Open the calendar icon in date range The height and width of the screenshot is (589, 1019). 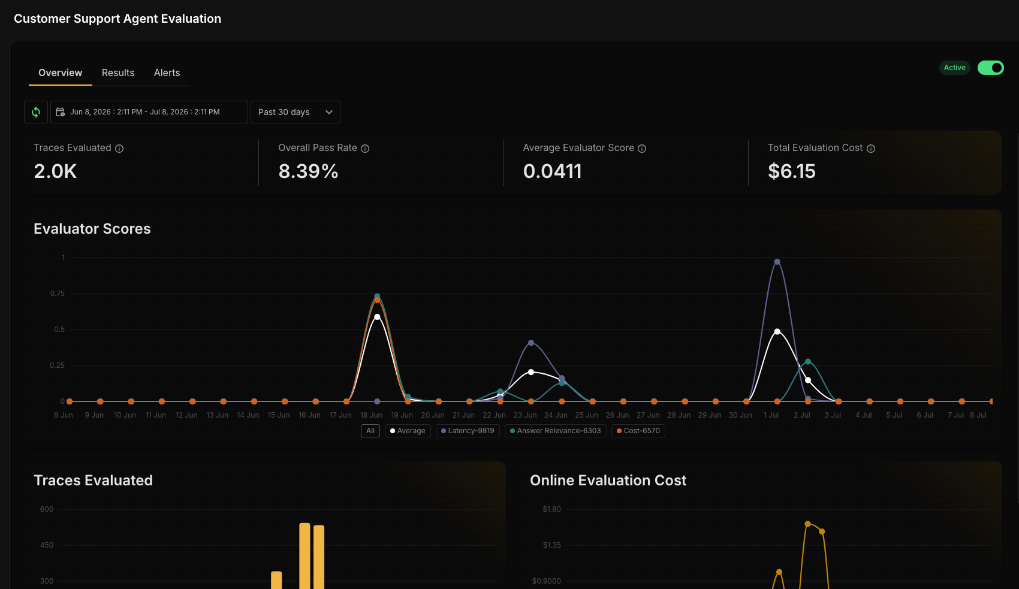pos(61,112)
